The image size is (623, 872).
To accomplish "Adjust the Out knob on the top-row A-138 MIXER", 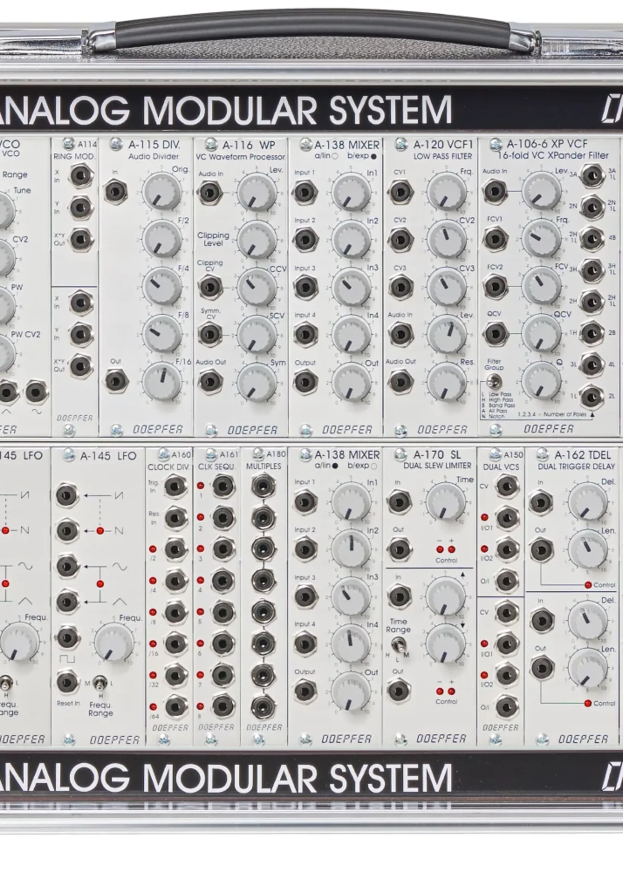I will pos(351,382).
